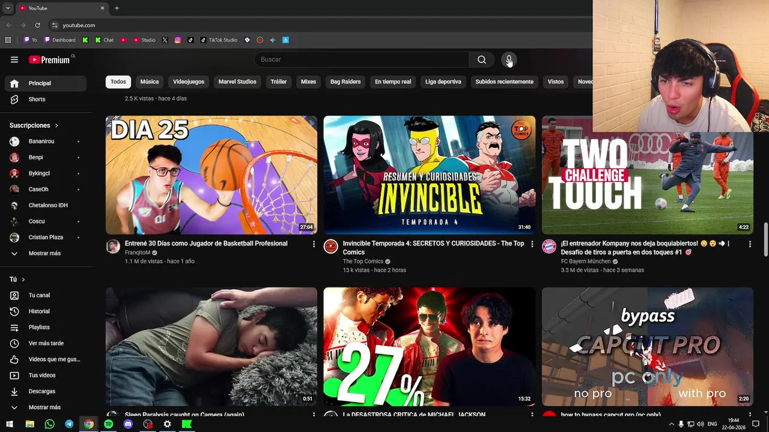
Task: Open options for FC Bayern two touch video
Action: 750,244
